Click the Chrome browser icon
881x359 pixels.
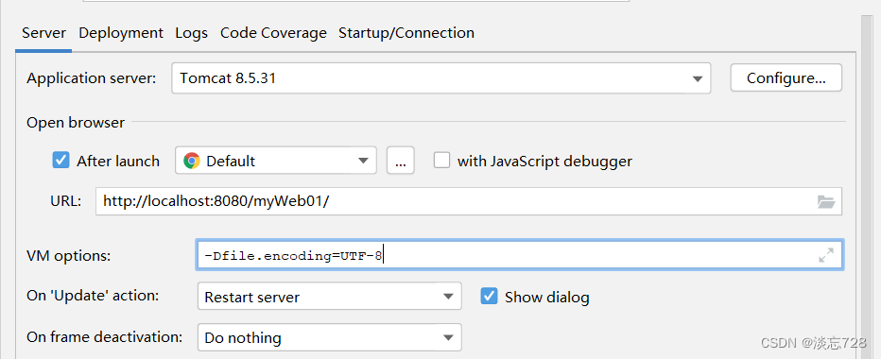coord(192,162)
